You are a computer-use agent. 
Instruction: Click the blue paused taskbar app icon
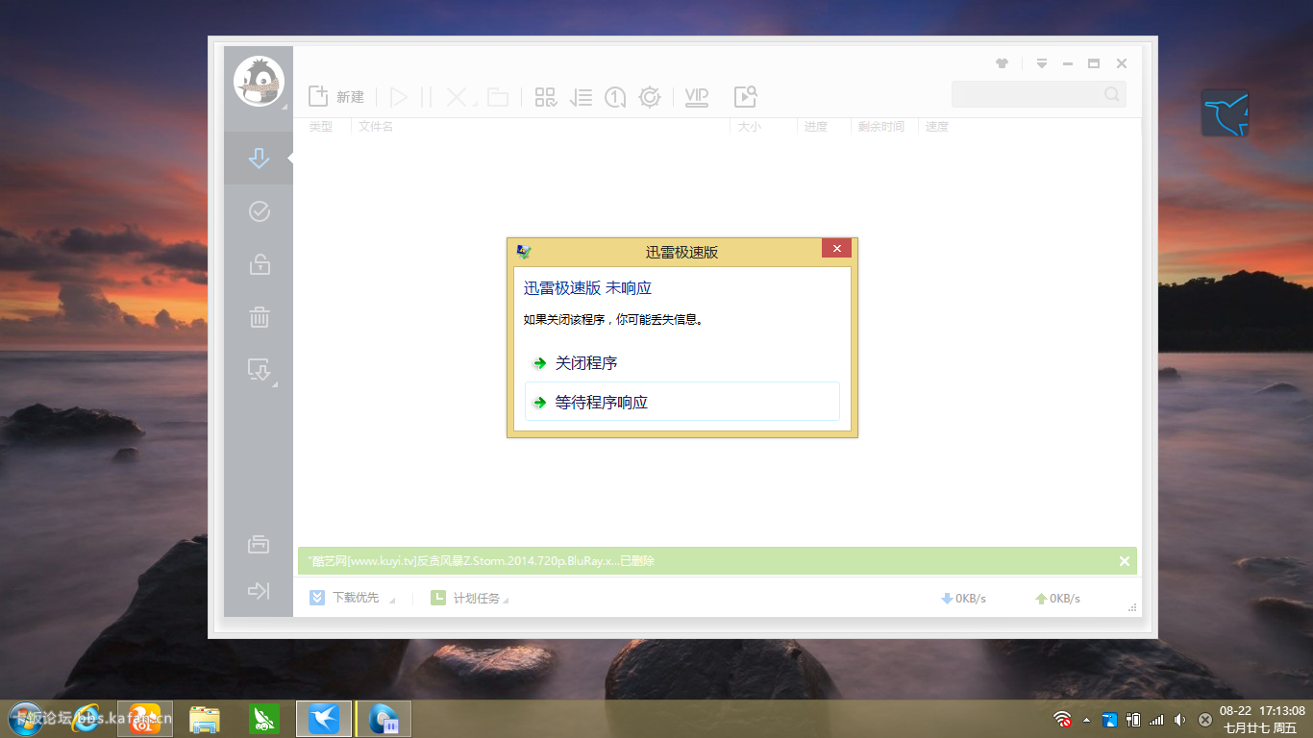click(x=384, y=718)
